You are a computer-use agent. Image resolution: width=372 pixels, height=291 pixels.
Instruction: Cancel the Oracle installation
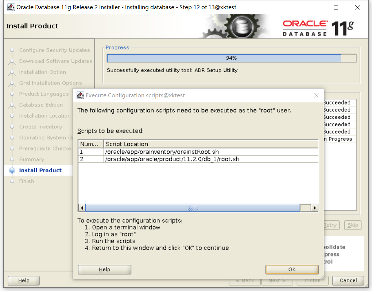point(348,280)
